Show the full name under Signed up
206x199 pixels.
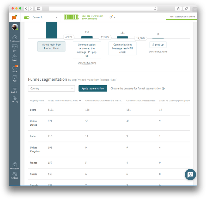point(158,52)
